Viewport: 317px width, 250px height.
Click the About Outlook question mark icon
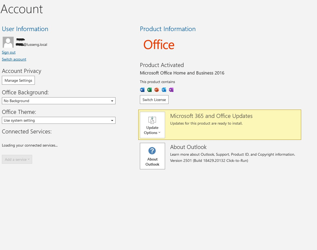point(152,151)
